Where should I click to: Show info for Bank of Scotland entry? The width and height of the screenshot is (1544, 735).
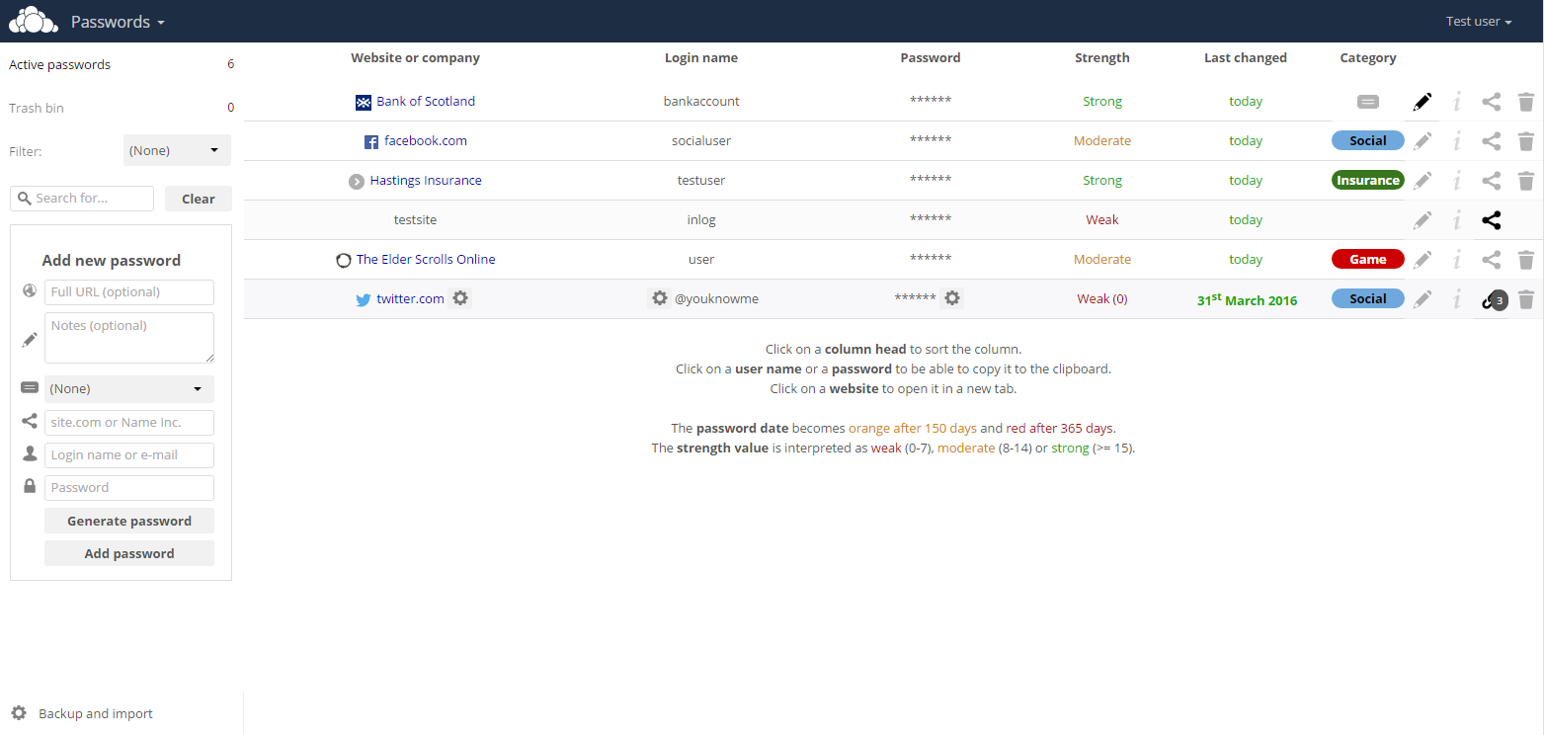click(1457, 101)
